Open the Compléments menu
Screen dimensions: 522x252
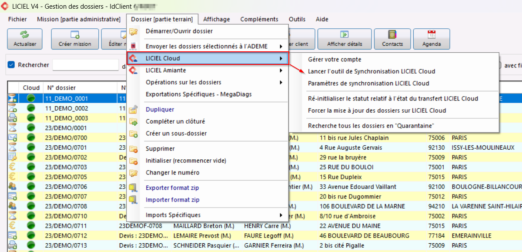coord(259,19)
